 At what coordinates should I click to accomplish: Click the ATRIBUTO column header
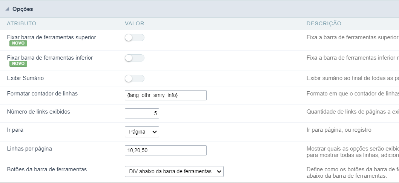(x=21, y=23)
